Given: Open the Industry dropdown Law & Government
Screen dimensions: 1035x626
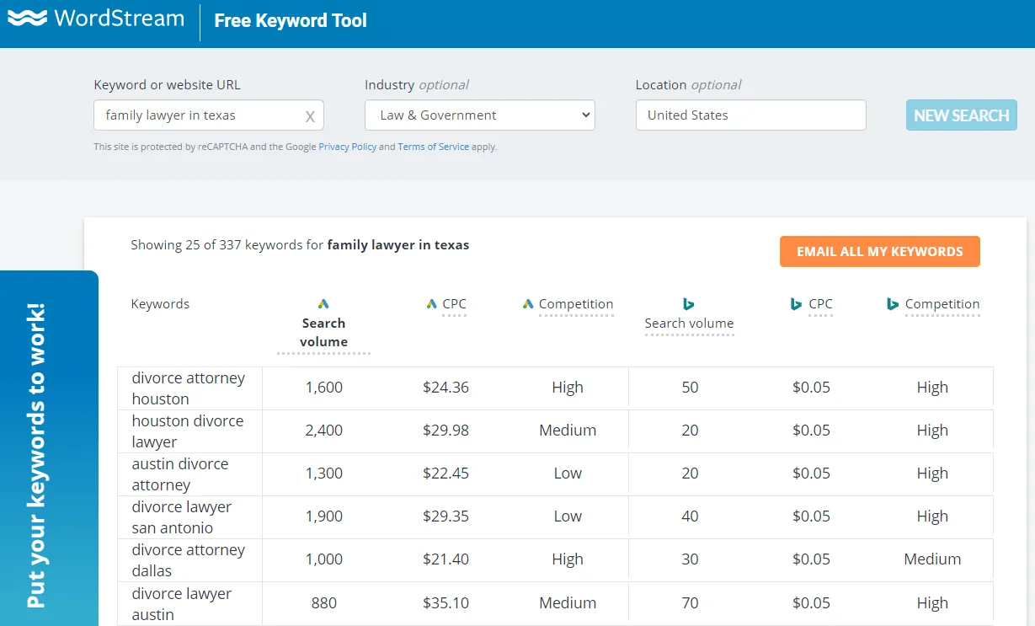Looking at the screenshot, I should [x=479, y=115].
